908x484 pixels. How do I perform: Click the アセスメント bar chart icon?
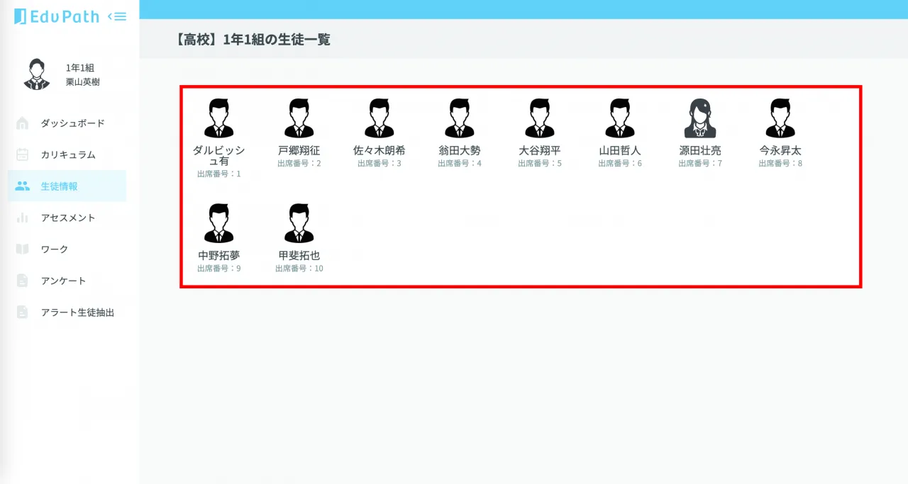coord(23,218)
